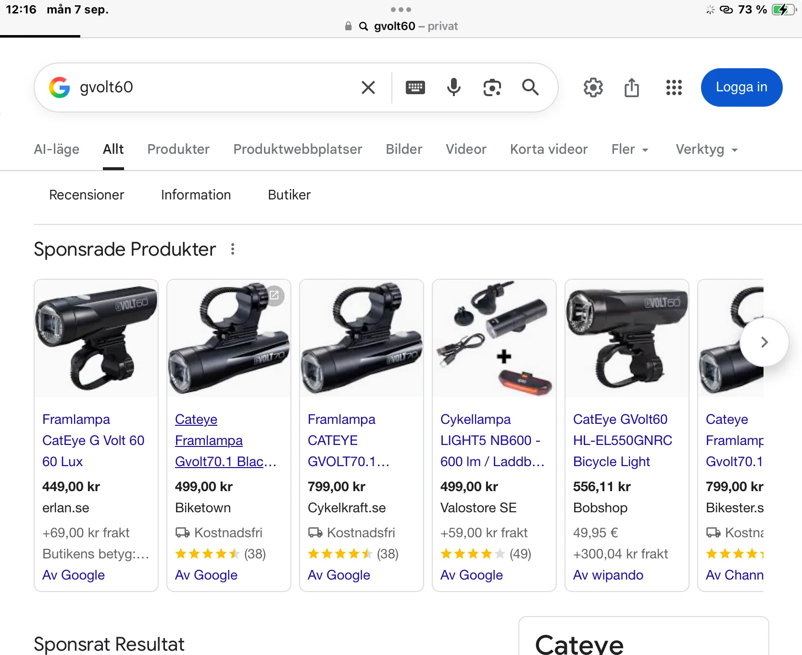Click Av Google under erlan.se listing

click(x=74, y=575)
